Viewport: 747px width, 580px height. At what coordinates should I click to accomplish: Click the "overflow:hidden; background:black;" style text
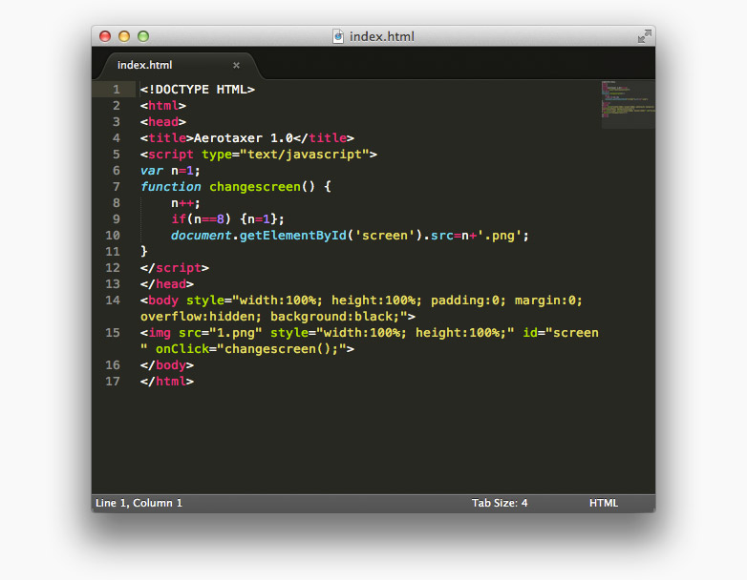pyautogui.click(x=269, y=317)
